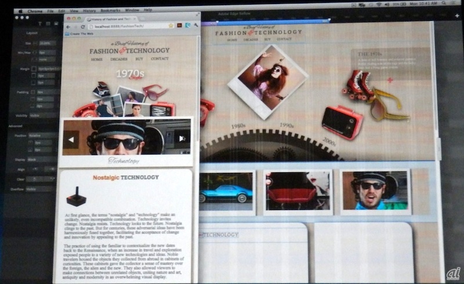Open the Window menu
Image resolution: width=464 pixels, height=284 pixels.
pos(132,10)
